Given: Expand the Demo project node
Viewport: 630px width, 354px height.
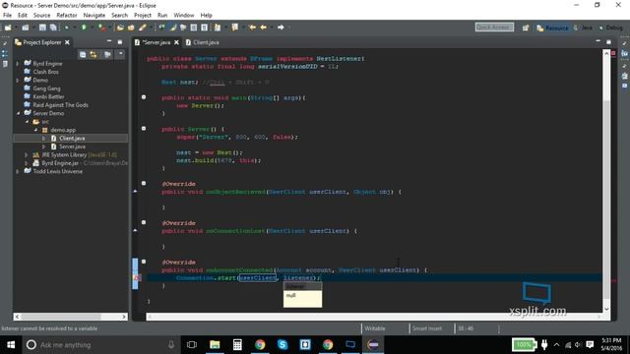Looking at the screenshot, I should coord(18,81).
